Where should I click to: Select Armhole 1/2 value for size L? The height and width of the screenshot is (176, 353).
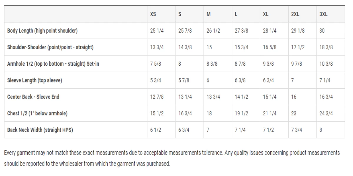240,64
